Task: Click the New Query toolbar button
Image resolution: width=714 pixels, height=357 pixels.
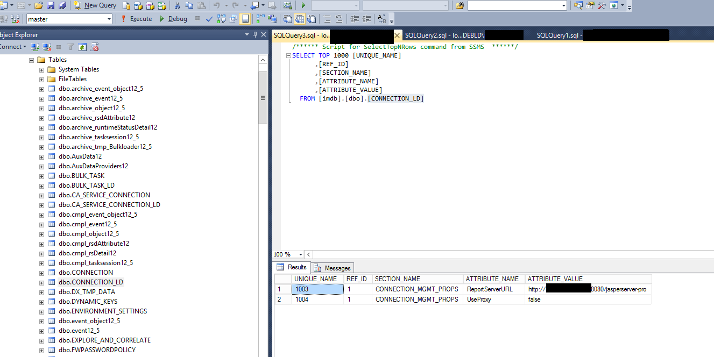Action: 95,5
